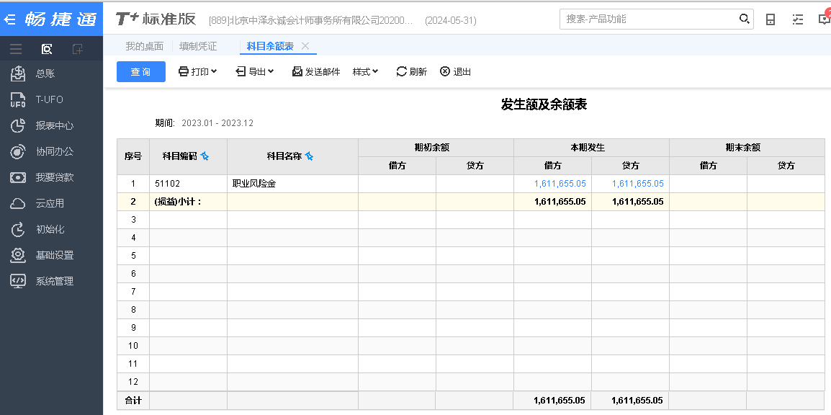
Task: Open 报表中心 report center
Action: pyautogui.click(x=54, y=125)
